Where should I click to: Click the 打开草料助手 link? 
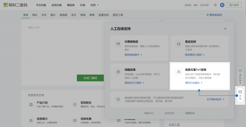pos(216,99)
